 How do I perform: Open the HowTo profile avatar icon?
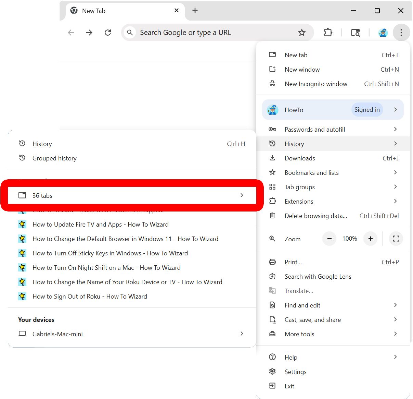coord(383,32)
